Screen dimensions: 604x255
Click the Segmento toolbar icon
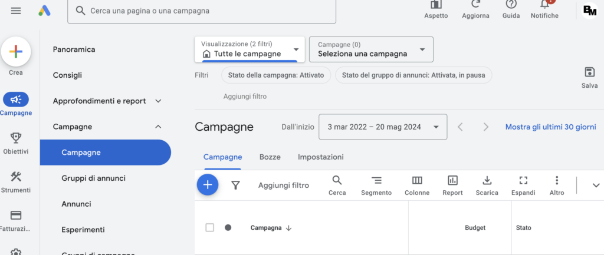376,181
